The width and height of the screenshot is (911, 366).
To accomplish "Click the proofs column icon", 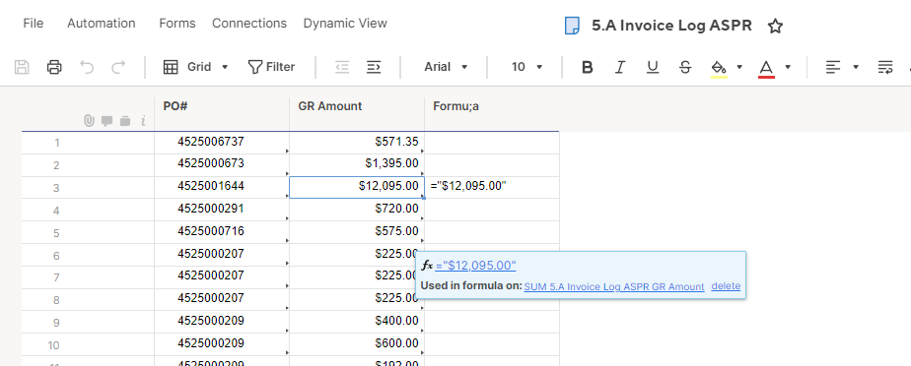I will [x=125, y=121].
